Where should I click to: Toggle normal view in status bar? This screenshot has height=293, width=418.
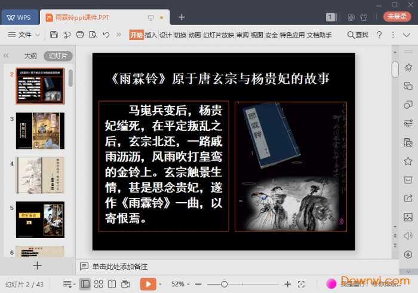pos(85,284)
